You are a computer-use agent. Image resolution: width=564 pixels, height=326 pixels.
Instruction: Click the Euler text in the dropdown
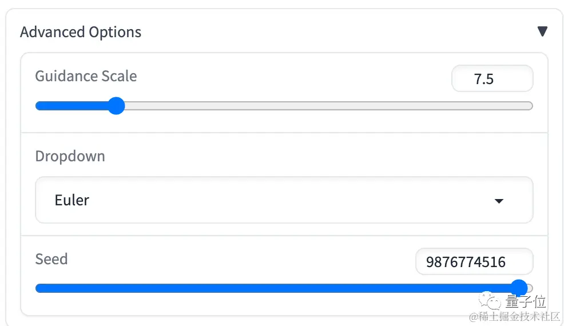72,200
